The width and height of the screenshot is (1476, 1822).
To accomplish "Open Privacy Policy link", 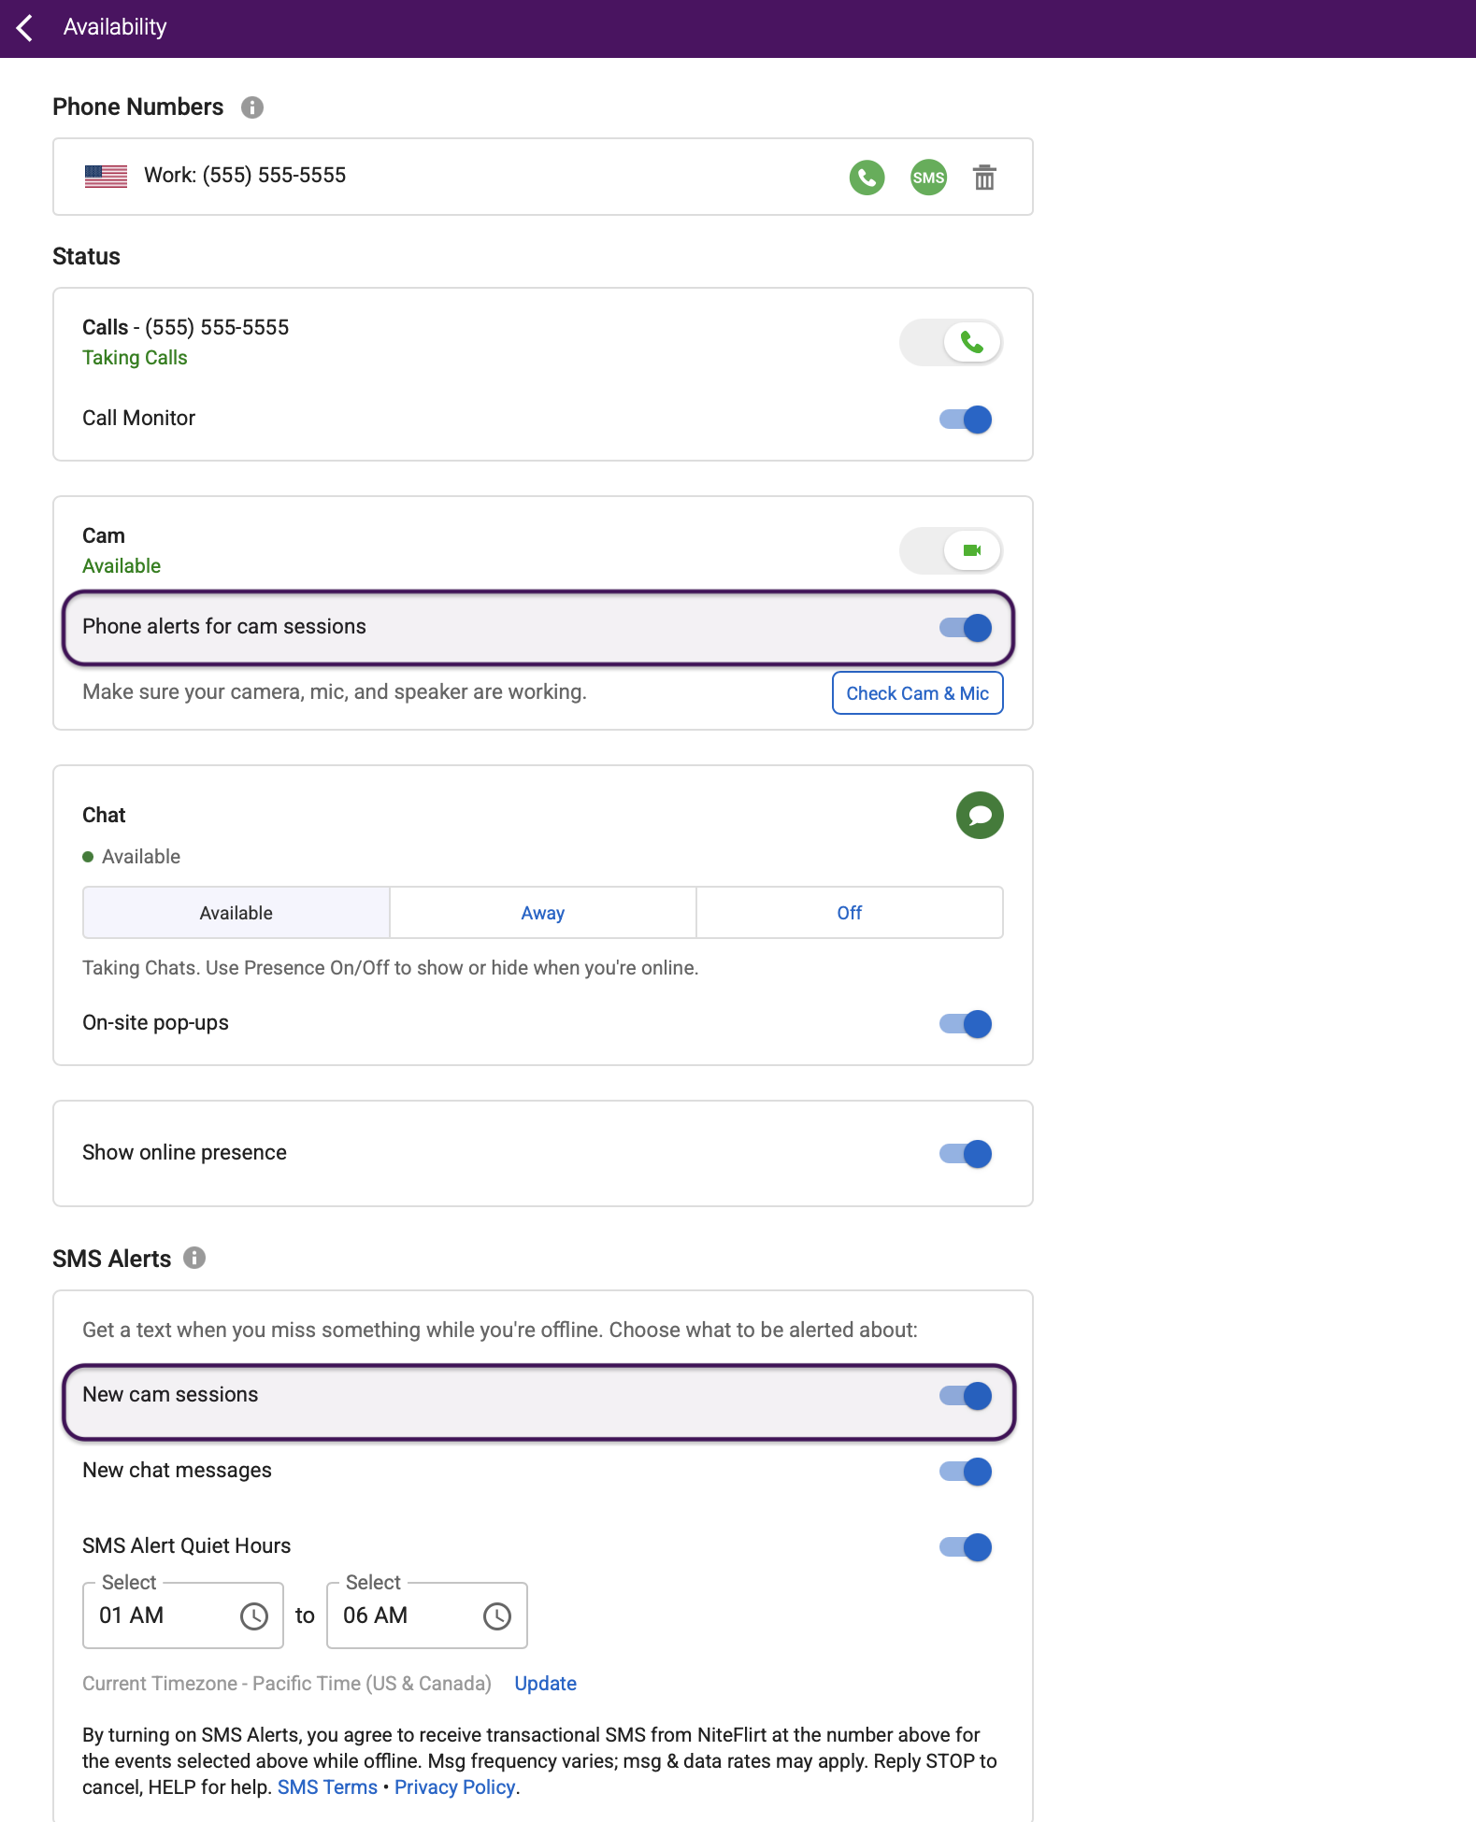I will (455, 1787).
